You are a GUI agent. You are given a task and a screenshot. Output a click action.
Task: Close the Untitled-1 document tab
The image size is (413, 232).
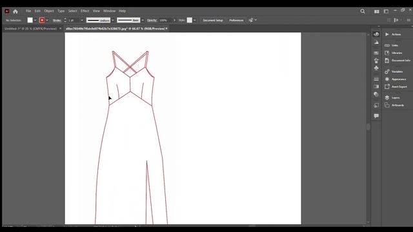[x=60, y=28]
